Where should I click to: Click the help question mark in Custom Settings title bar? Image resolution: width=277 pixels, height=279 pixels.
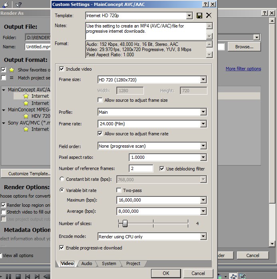pos(205,4)
